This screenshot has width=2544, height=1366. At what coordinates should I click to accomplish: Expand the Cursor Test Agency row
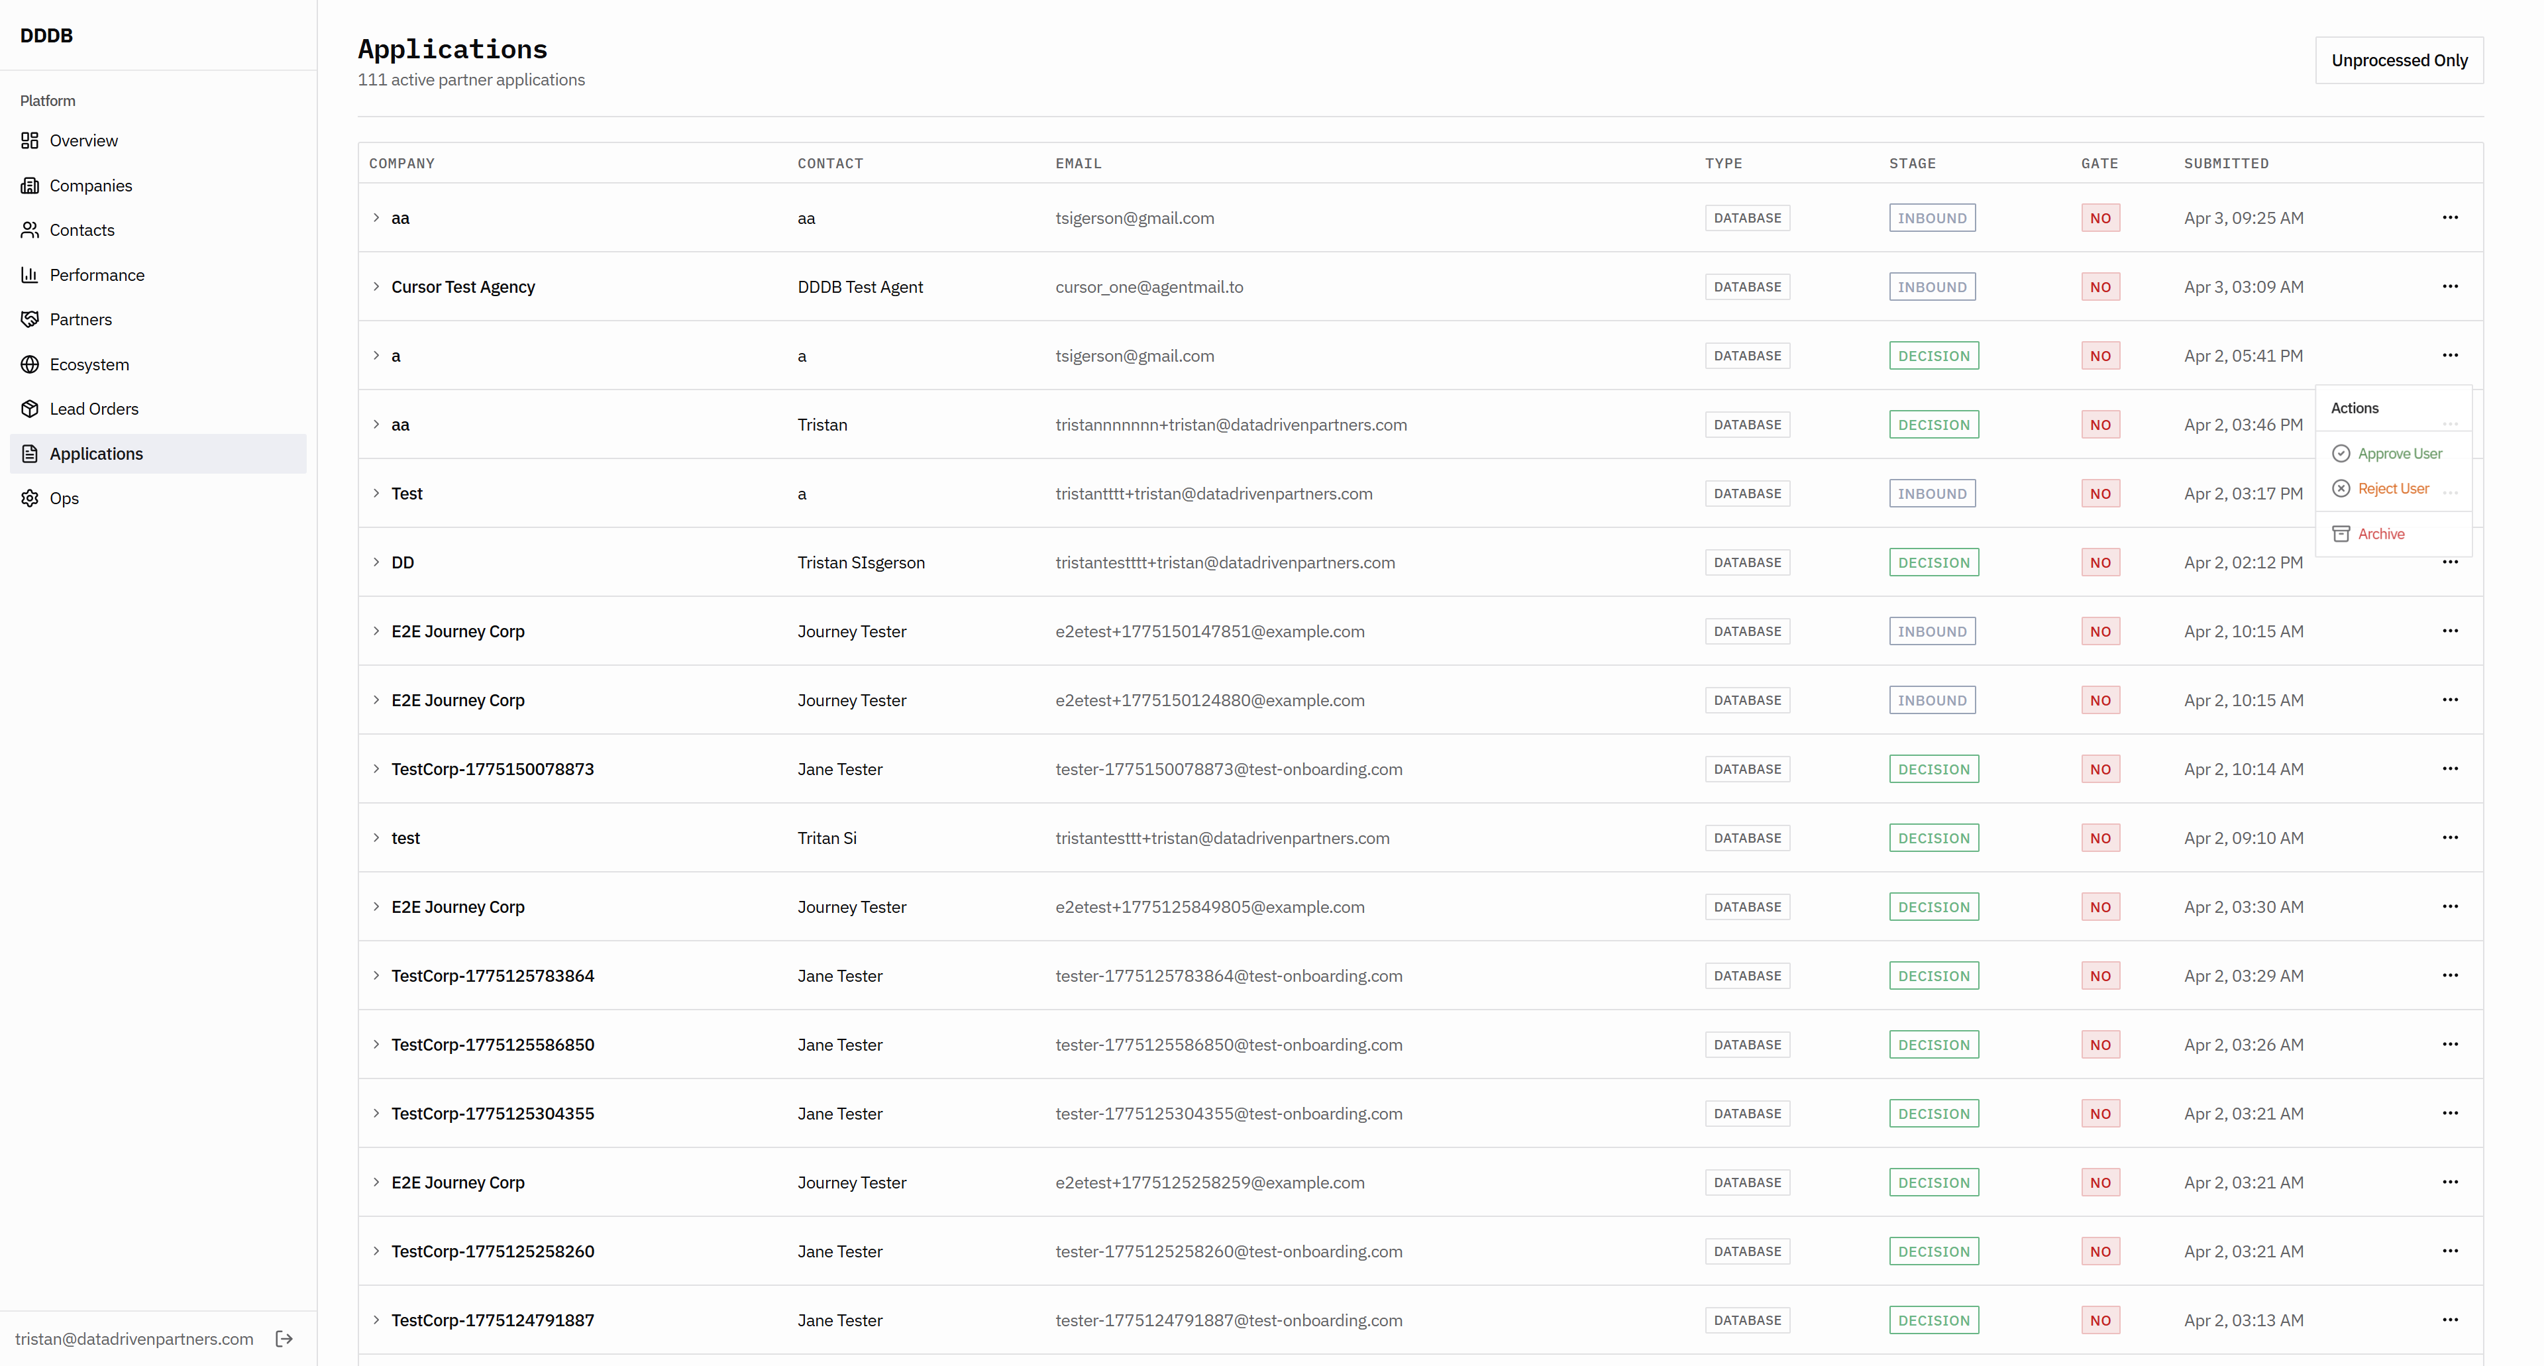coord(376,286)
